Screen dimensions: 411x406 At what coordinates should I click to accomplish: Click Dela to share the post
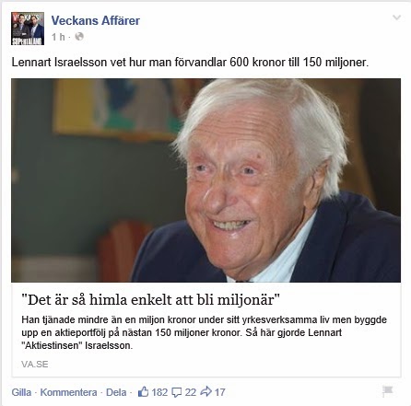116,392
